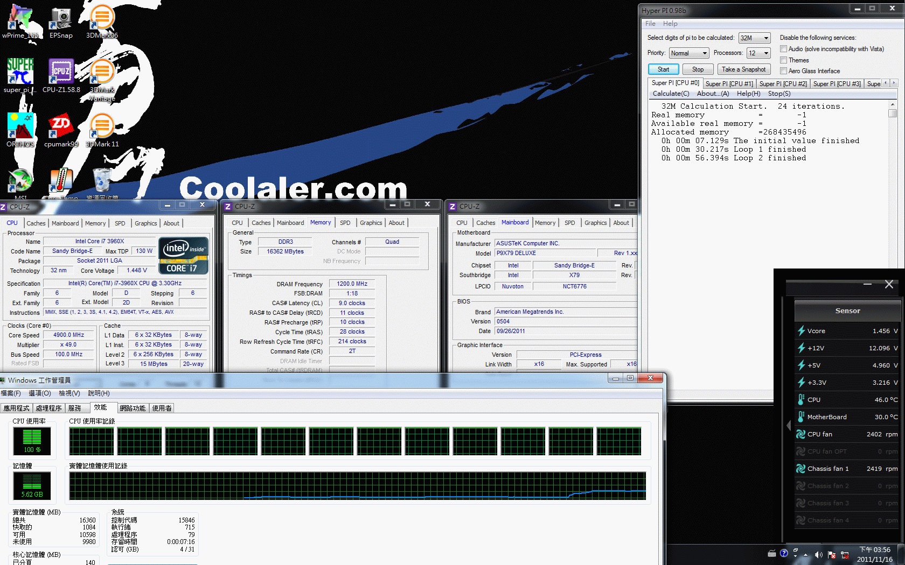Image resolution: width=905 pixels, height=565 pixels.
Task: Launch the 3DMark 11 shortcut
Action: 102,130
